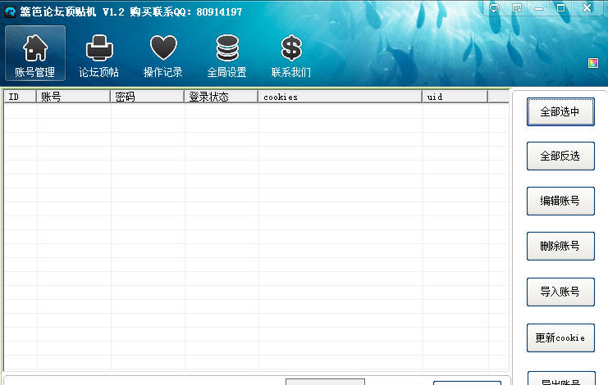Sort by the ID column header
Image resolution: width=608 pixels, height=385 pixels.
pyautogui.click(x=21, y=97)
